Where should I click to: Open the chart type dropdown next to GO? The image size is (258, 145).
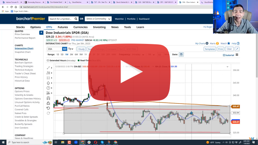coord(71,49)
